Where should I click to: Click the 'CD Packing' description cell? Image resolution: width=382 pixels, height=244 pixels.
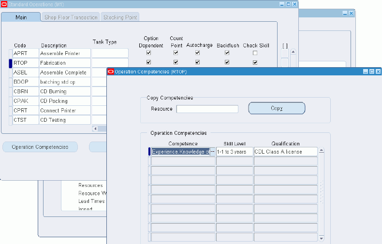[x=65, y=101]
